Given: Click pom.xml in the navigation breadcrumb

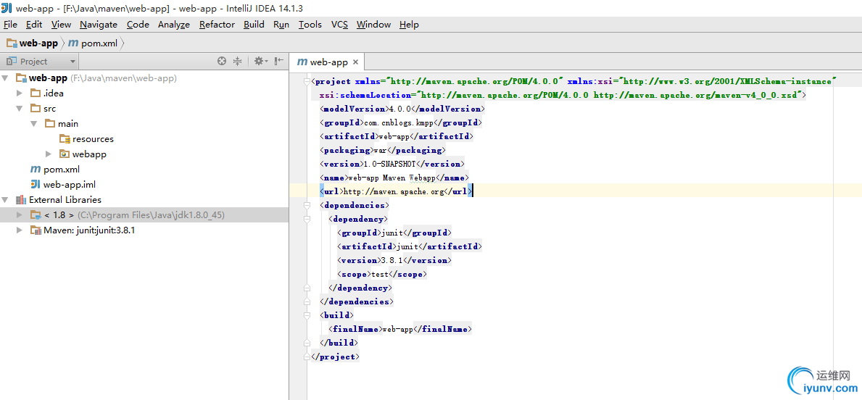Looking at the screenshot, I should (x=94, y=43).
